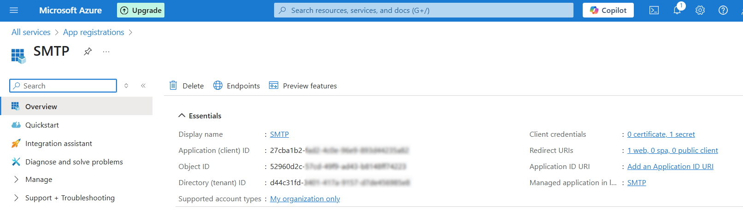
Task: Click the Endpoints globe icon
Action: [x=218, y=85]
